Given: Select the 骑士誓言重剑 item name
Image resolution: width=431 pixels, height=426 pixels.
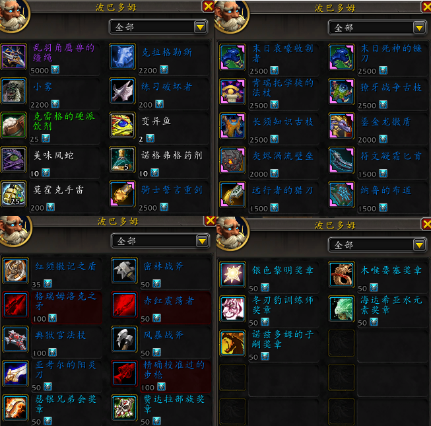Looking at the screenshot, I should coord(172,190).
